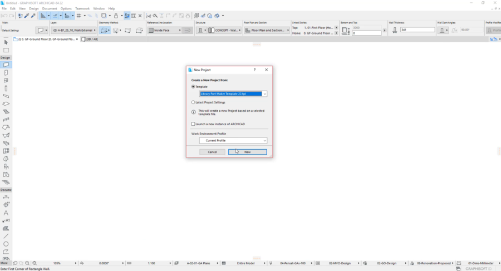501x271 pixels.
Task: Open the Options menu
Action: 66,9
